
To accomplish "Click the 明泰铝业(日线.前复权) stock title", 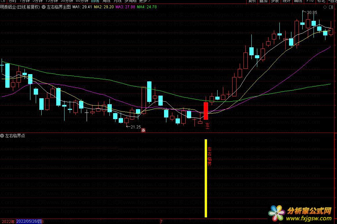I will pos(20,7).
